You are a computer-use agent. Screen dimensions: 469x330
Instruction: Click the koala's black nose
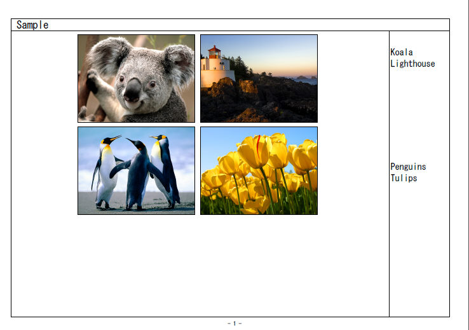point(132,91)
